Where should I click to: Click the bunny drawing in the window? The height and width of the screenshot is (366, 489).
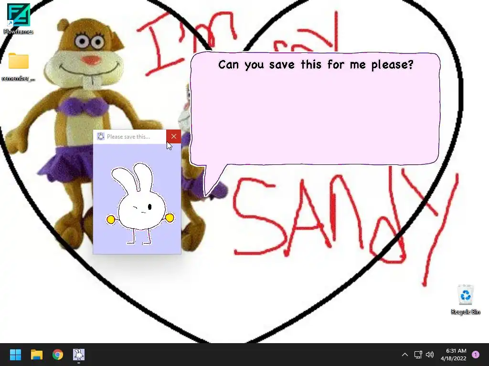[x=140, y=203]
